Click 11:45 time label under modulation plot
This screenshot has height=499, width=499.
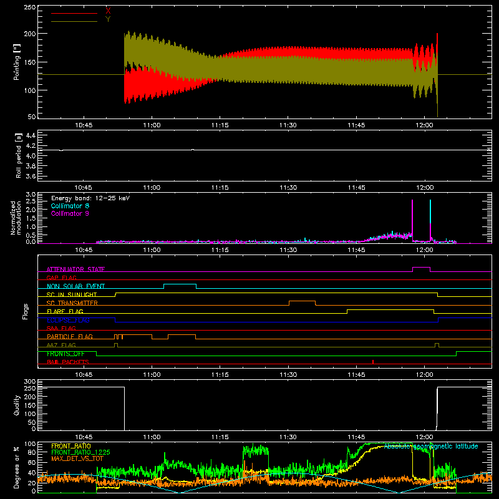pyautogui.click(x=356, y=250)
